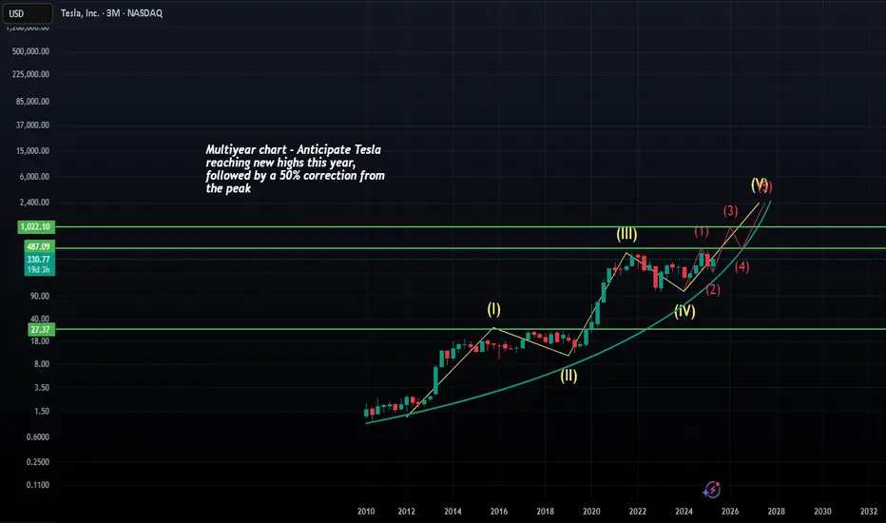The height and width of the screenshot is (523, 886).
Task: Select the 487.09 price label
Action: point(40,246)
